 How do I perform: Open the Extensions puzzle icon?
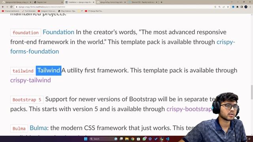pos(237,7)
